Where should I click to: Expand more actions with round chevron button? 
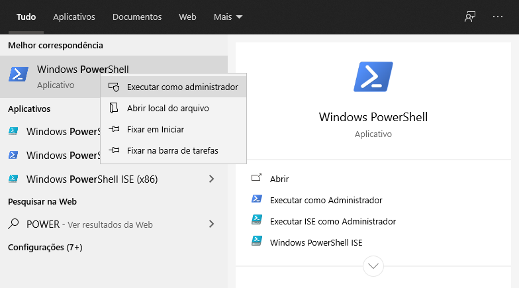tap(373, 266)
